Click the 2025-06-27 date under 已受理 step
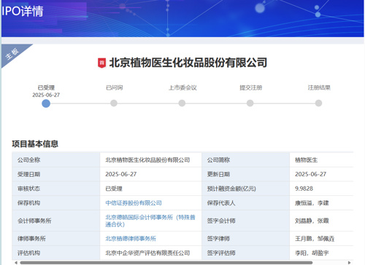365x265 pixels. (46, 95)
